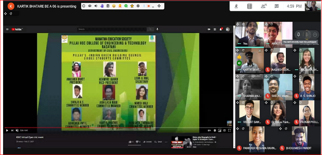Skip to next video button
The image size is (322, 155).
point(12,131)
